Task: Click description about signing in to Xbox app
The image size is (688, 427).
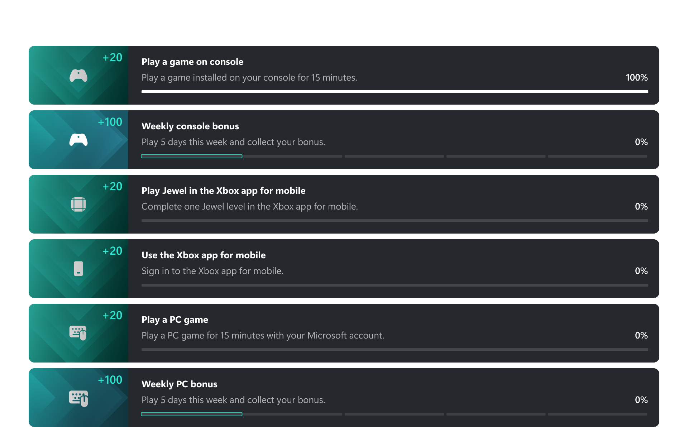Action: pos(212,271)
